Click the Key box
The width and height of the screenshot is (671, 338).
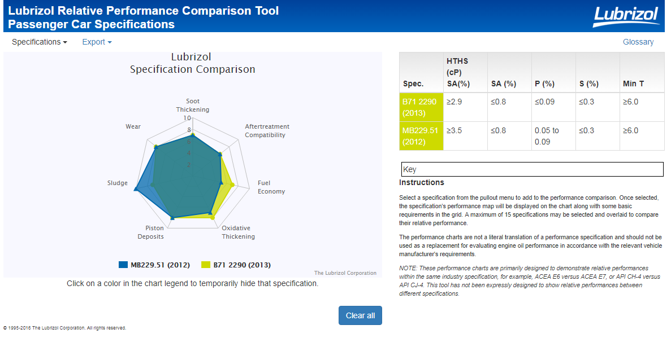[533, 169]
